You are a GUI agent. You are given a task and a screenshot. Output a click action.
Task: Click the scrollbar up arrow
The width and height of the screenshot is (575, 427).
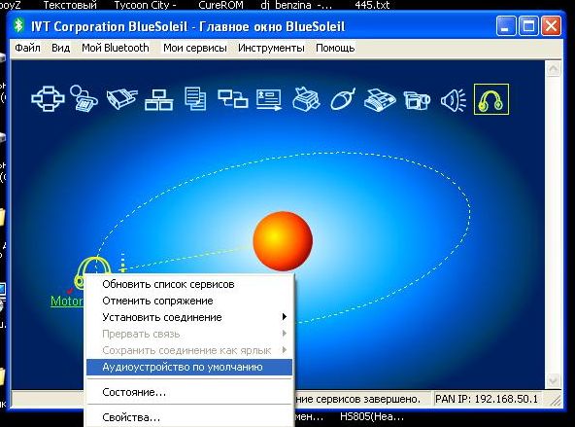553,69
